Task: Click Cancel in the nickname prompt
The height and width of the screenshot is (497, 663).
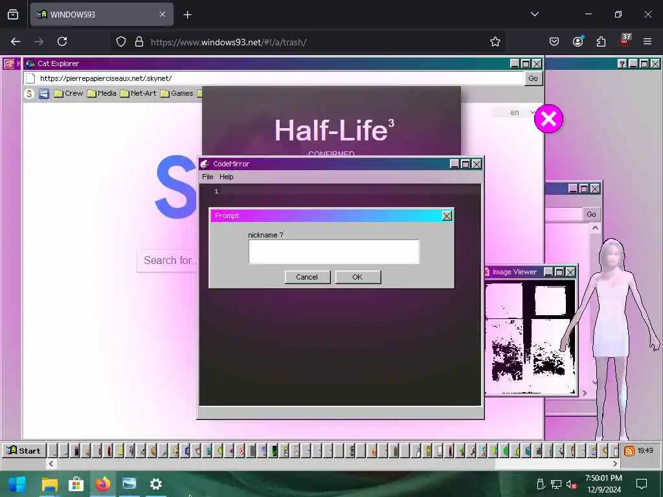Action: pyautogui.click(x=307, y=277)
